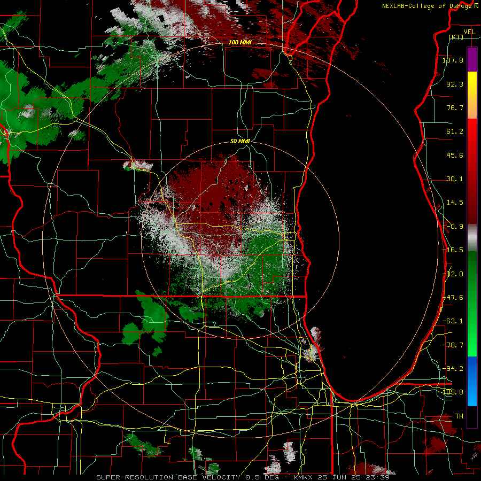This screenshot has width=481, height=481.
Task: Select the -63.1 value on velocity scale
Action: 453,321
